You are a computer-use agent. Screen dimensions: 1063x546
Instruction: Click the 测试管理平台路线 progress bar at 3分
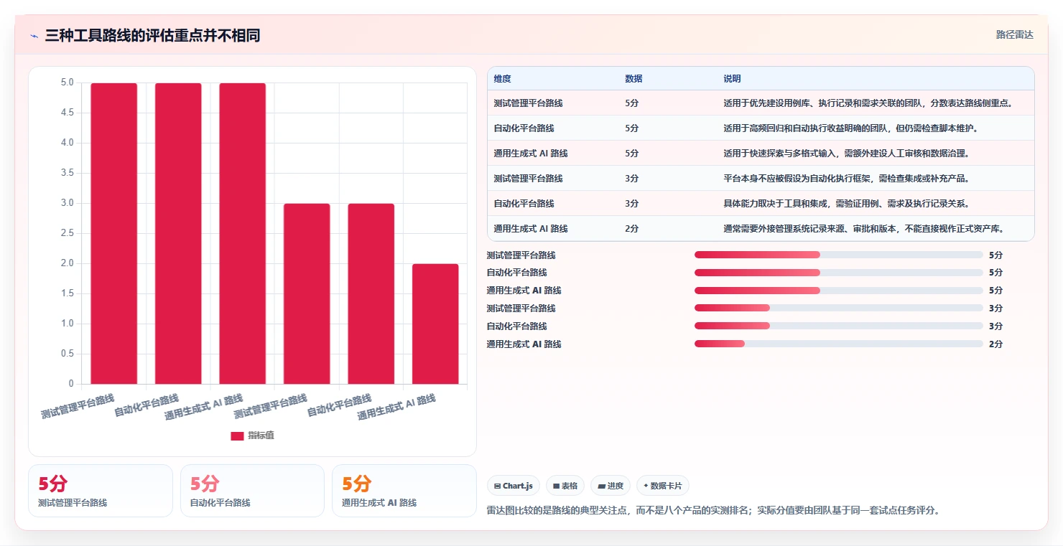(838, 309)
